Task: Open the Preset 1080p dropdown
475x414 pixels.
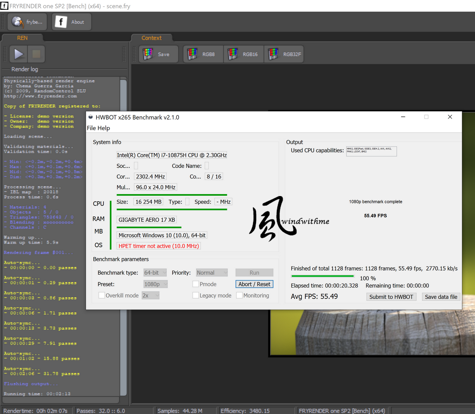Action: pyautogui.click(x=156, y=284)
